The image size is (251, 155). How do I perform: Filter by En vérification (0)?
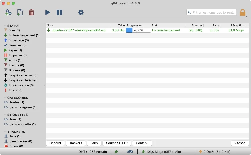coord(21,85)
